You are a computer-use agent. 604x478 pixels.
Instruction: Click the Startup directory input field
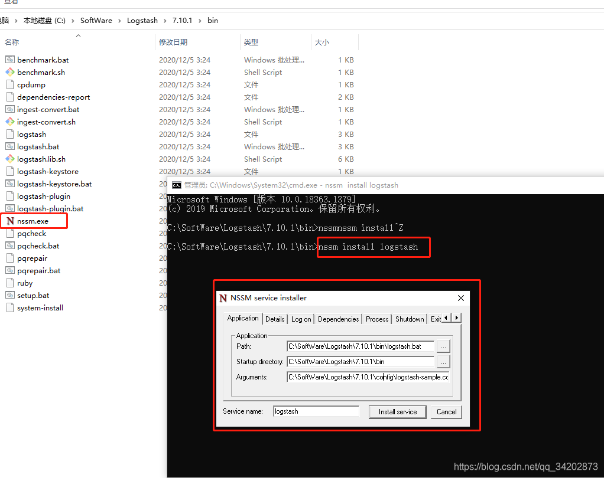pyautogui.click(x=361, y=362)
